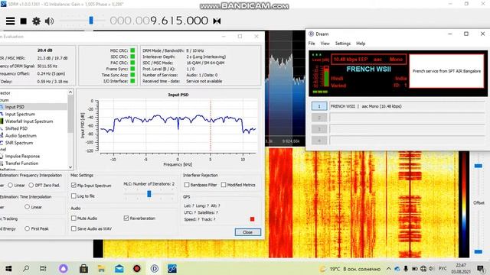Open File Explorer from taskbar

pos(101,268)
